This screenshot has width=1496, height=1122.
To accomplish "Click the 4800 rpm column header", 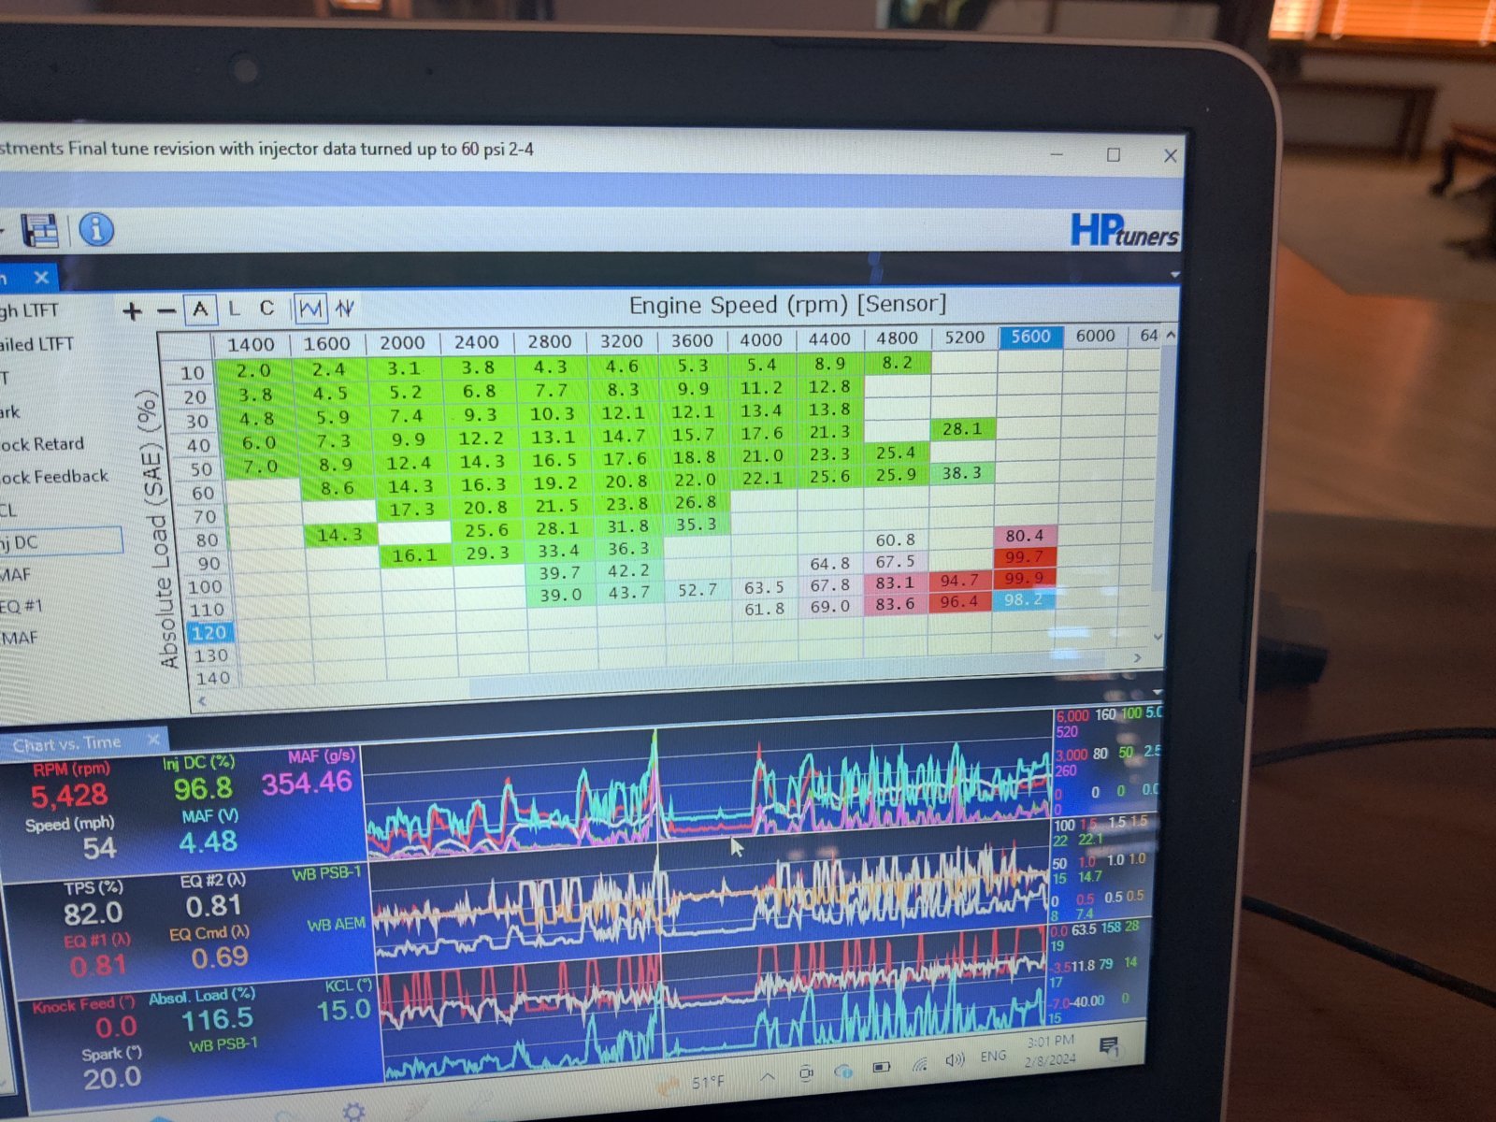I will click(x=897, y=338).
